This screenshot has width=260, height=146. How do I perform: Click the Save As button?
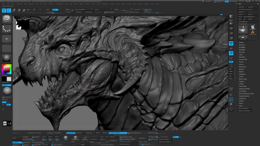pyautogui.click(x=252, y=7)
